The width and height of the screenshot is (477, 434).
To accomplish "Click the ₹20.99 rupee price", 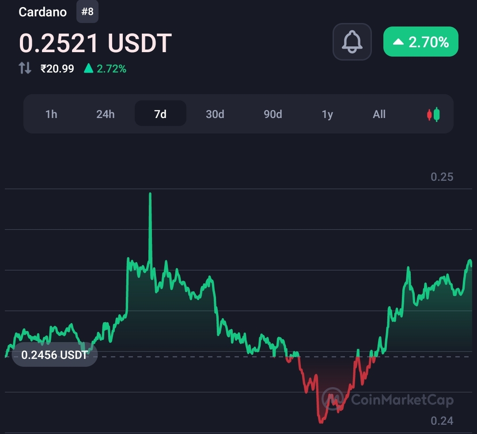I will (x=57, y=69).
